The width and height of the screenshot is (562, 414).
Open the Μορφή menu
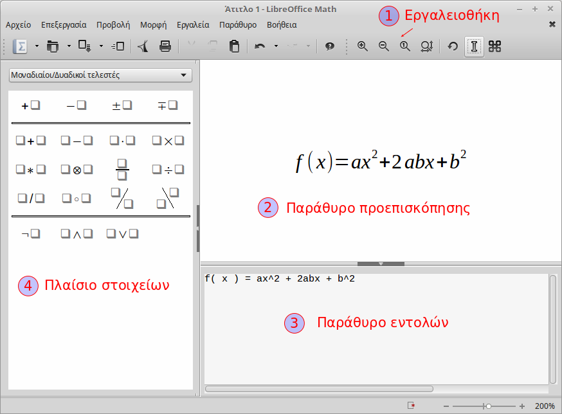[152, 25]
